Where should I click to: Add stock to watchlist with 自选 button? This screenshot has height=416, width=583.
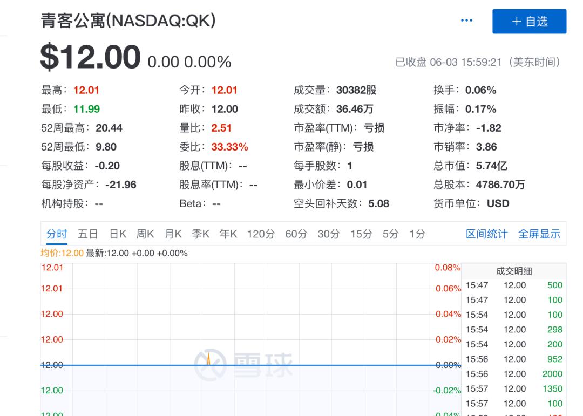click(529, 22)
